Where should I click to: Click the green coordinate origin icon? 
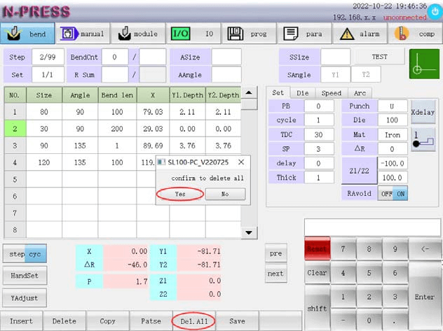423,64
